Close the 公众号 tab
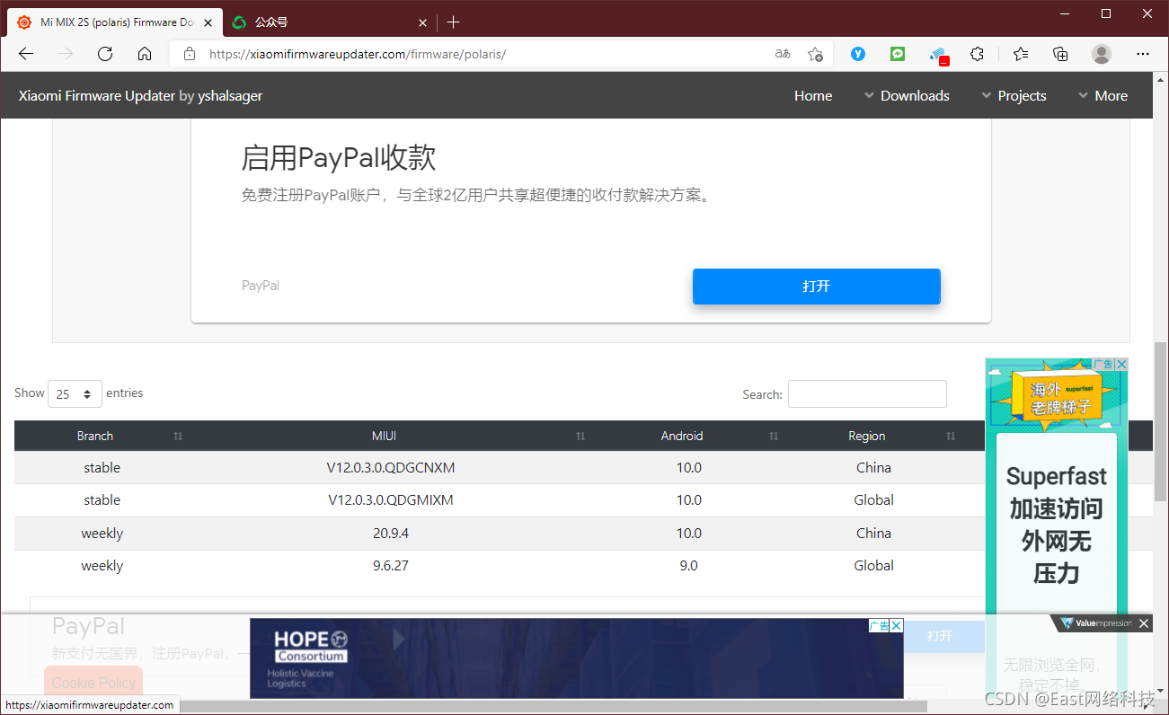 click(423, 22)
